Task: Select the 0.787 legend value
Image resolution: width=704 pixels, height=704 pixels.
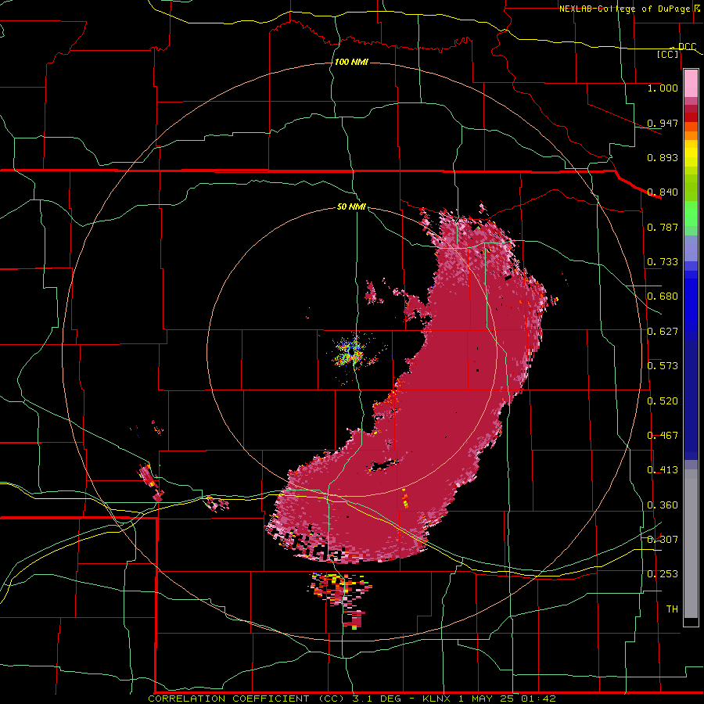Action: [663, 227]
